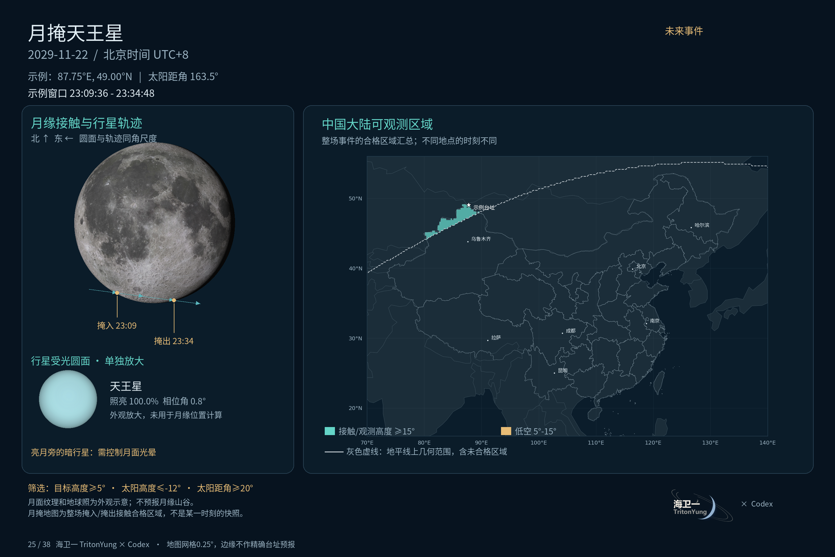Click the 乌鲁木齐 city marker
835x557 pixels.
point(468,242)
